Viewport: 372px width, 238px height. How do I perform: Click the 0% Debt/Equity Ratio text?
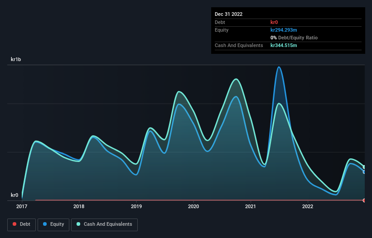pos(294,38)
